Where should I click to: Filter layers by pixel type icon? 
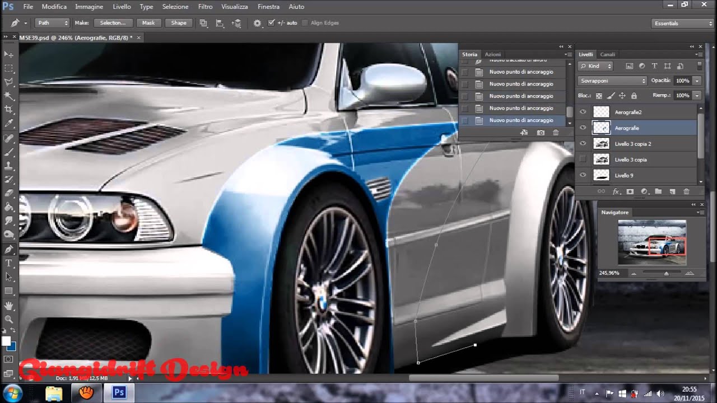pos(629,66)
